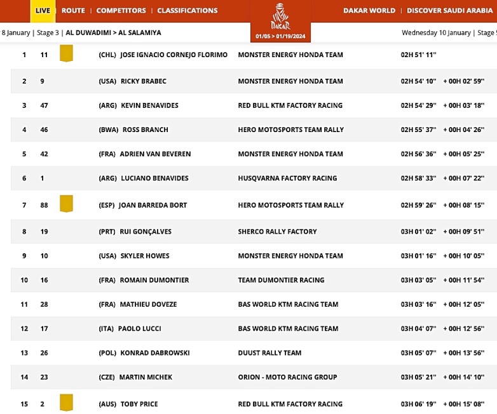Image resolution: width=497 pixels, height=414 pixels.
Task: Open CLASSIFICATIONS page
Action: point(187,10)
